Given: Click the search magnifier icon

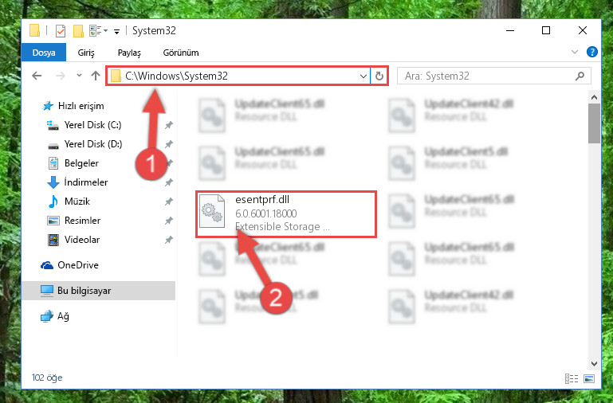Looking at the screenshot, I should [580, 76].
